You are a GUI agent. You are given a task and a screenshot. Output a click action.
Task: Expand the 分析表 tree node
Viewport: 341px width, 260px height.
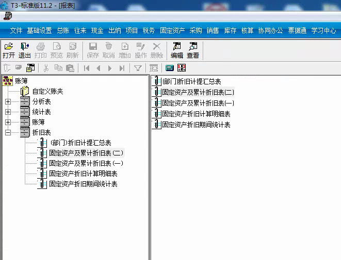(x=8, y=101)
